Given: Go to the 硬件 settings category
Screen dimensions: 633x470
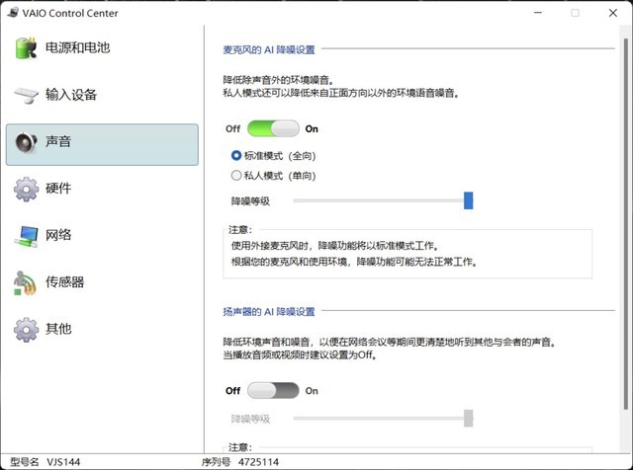Looking at the screenshot, I should (x=102, y=189).
